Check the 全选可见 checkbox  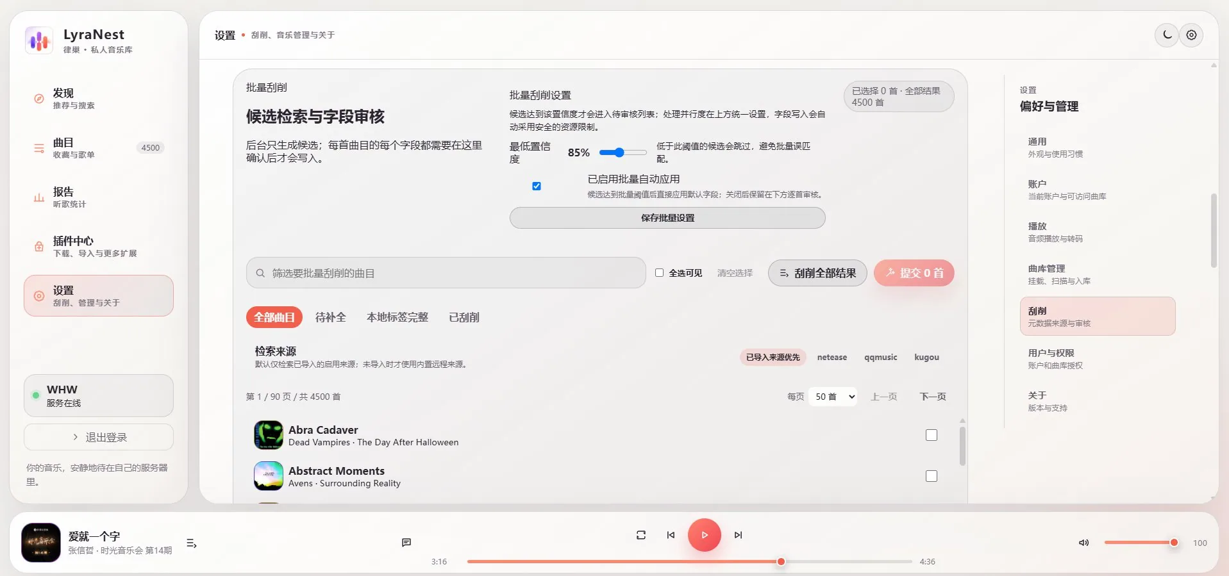659,273
